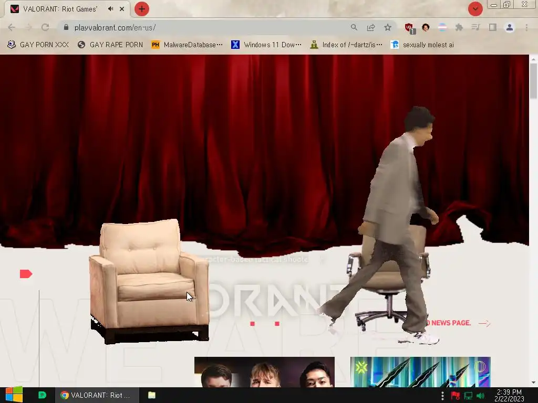Click the red flag tray icon
Screen dimensions: 538x403
tap(456, 396)
